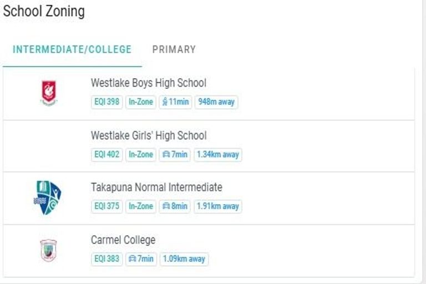Click the 1.91km away distance badge

[x=218, y=206]
